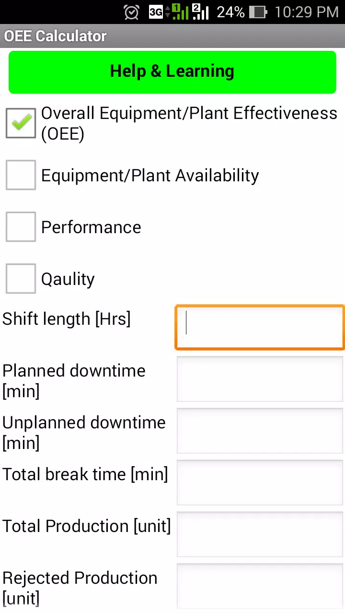Tap the Total break time [min] field
This screenshot has height=614, width=345.
tap(260, 483)
